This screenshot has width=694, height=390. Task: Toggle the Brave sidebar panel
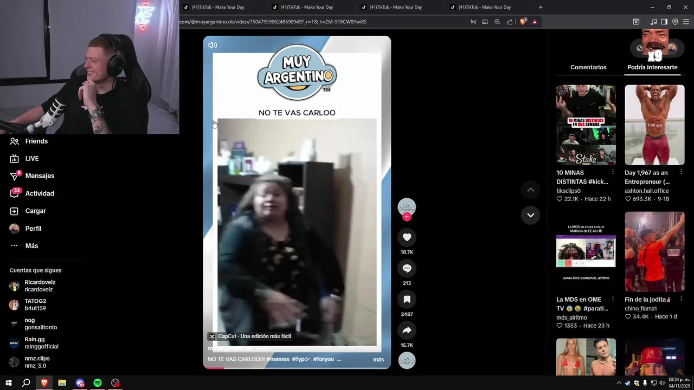(x=664, y=22)
